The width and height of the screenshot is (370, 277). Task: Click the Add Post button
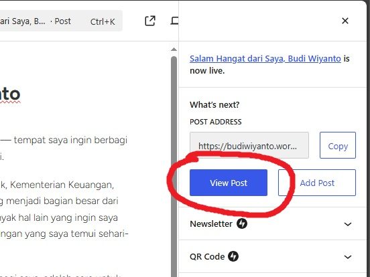pyautogui.click(x=317, y=183)
